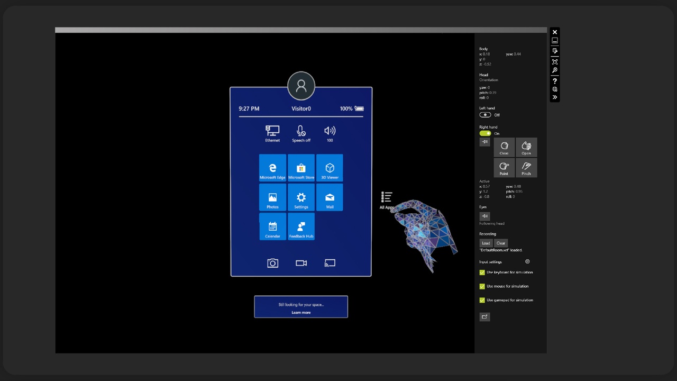Click the simulated hand mesh
This screenshot has height=381, width=677.
click(x=424, y=235)
